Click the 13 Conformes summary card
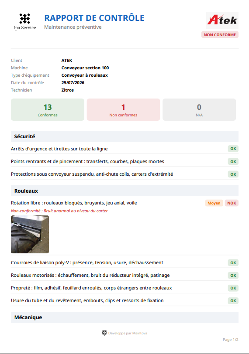The height and width of the screenshot is (354, 249). 48,110
